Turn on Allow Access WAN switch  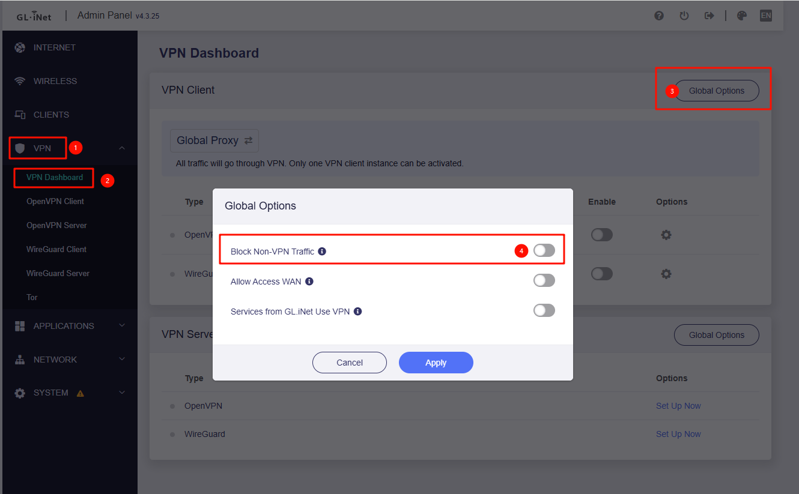[x=544, y=280]
